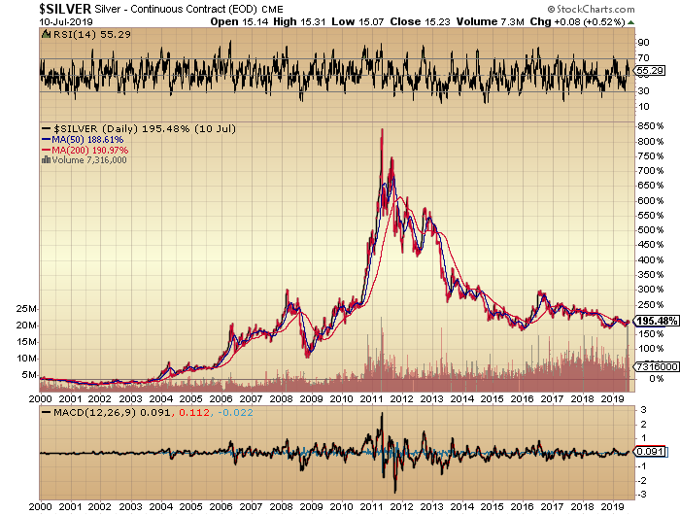This screenshot has height=515, width=680.
Task: Click the RSI(14) 55.29 legend text
Action: click(x=92, y=34)
